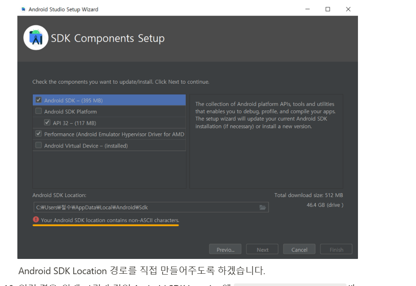Select the Android SDK – (395 MB) row
The width and height of the screenshot is (416, 286).
point(109,100)
